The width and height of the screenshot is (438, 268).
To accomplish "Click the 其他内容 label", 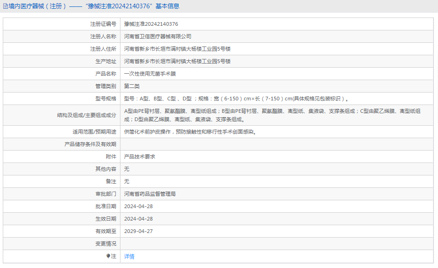I will pyautogui.click(x=106, y=169).
